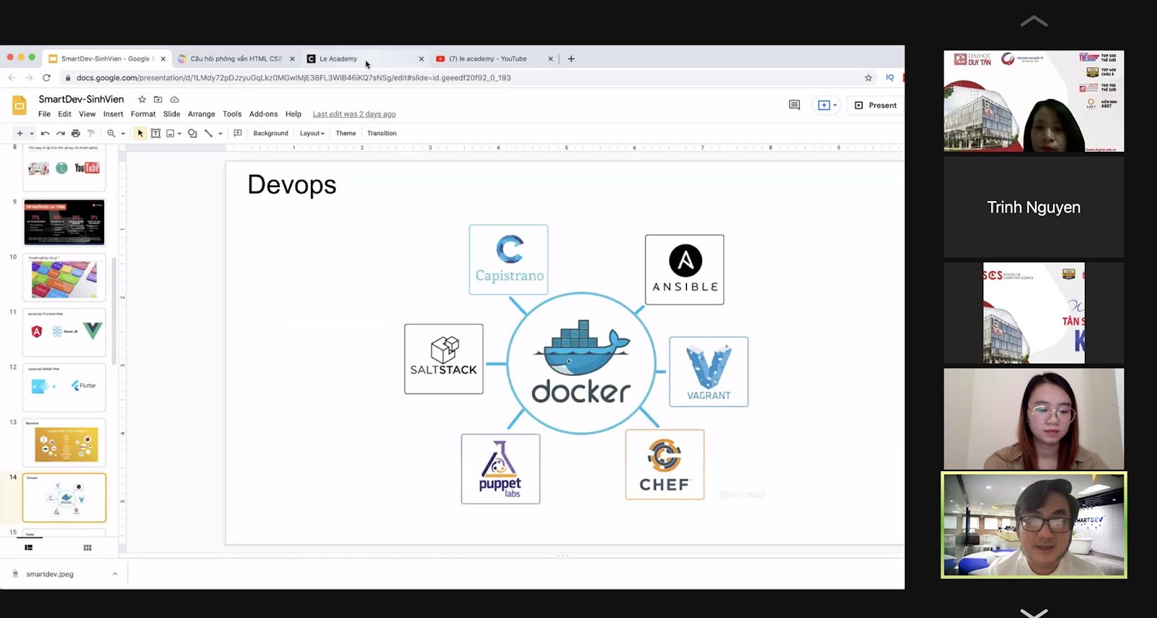This screenshot has width=1157, height=618.
Task: Open the Theme panel
Action: point(346,133)
